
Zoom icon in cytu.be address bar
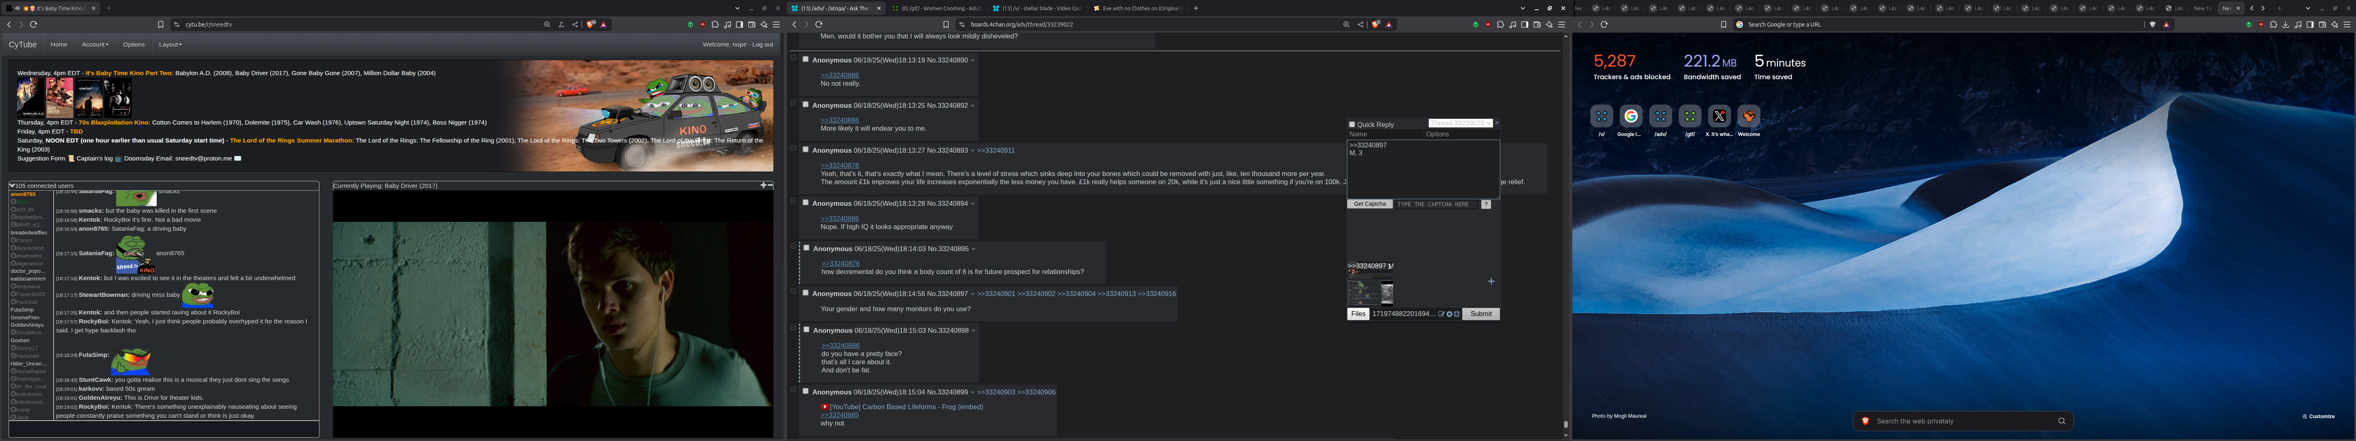point(547,24)
